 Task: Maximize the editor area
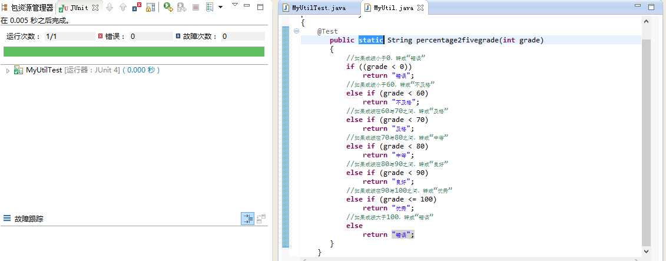pyautogui.click(x=651, y=7)
